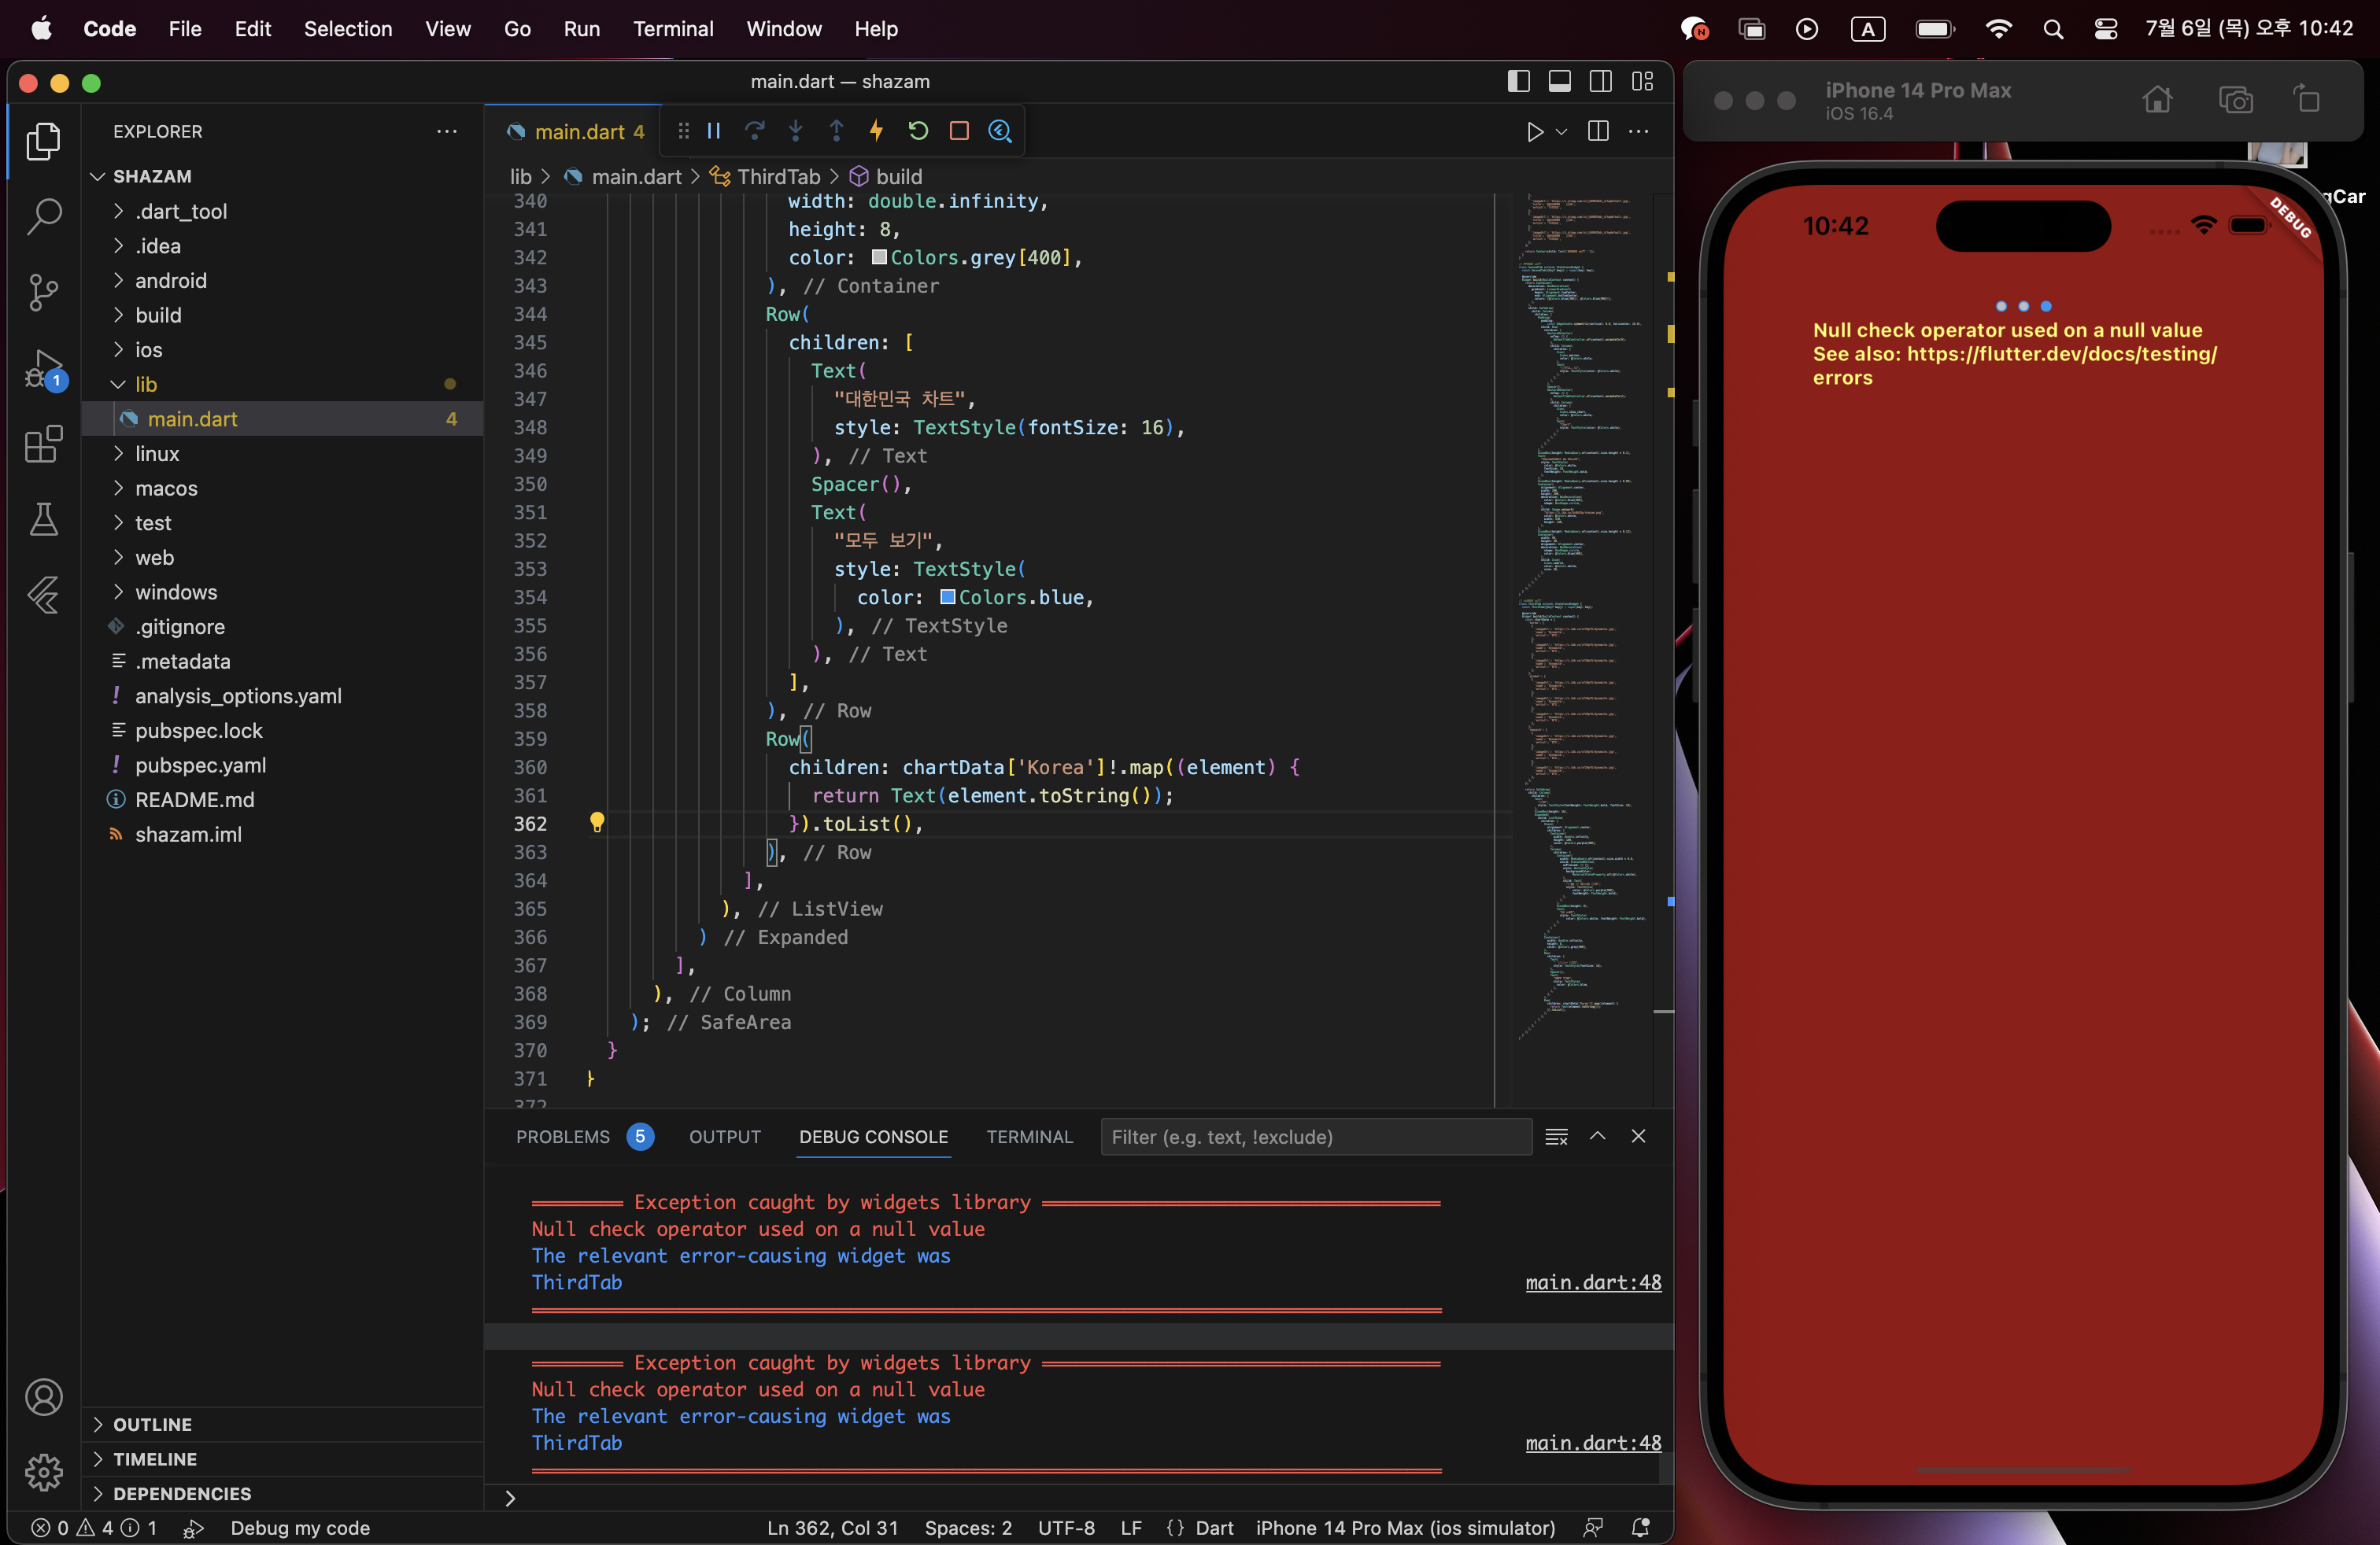Take a Simulator screenshot with the camera icon
This screenshot has height=1545, width=2380.
pyautogui.click(x=2236, y=99)
